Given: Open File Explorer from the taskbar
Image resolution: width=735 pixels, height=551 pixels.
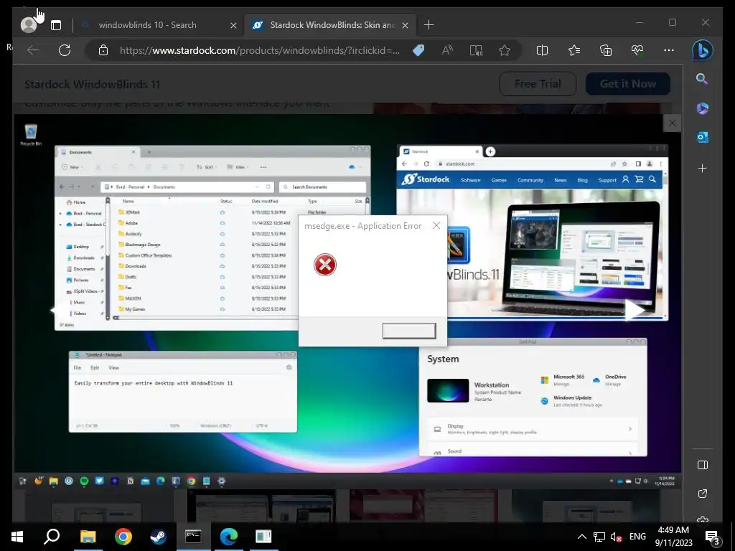Looking at the screenshot, I should point(88,537).
